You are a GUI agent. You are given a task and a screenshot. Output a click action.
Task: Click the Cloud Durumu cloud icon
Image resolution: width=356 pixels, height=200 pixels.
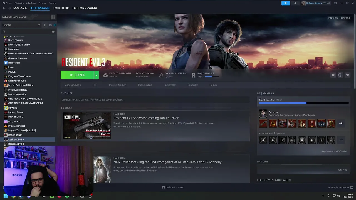[x=105, y=75]
